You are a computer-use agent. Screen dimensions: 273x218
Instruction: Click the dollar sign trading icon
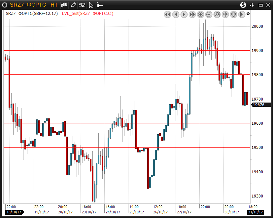243,5
